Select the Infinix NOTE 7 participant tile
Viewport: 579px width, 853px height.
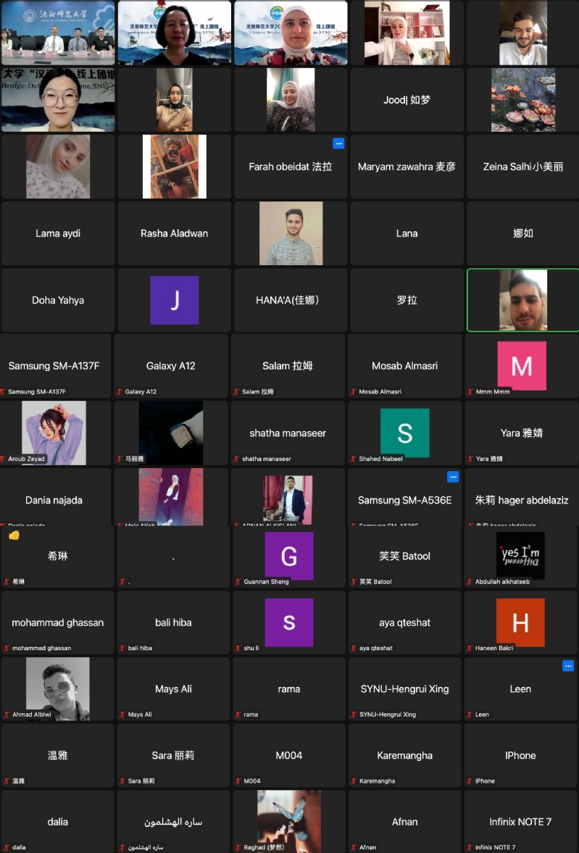click(520, 821)
